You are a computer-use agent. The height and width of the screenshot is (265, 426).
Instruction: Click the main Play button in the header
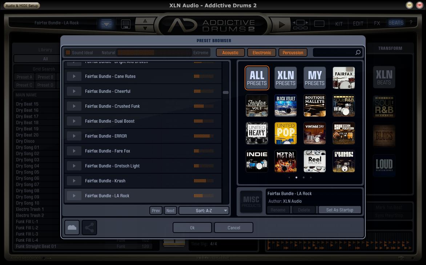(x=282, y=25)
